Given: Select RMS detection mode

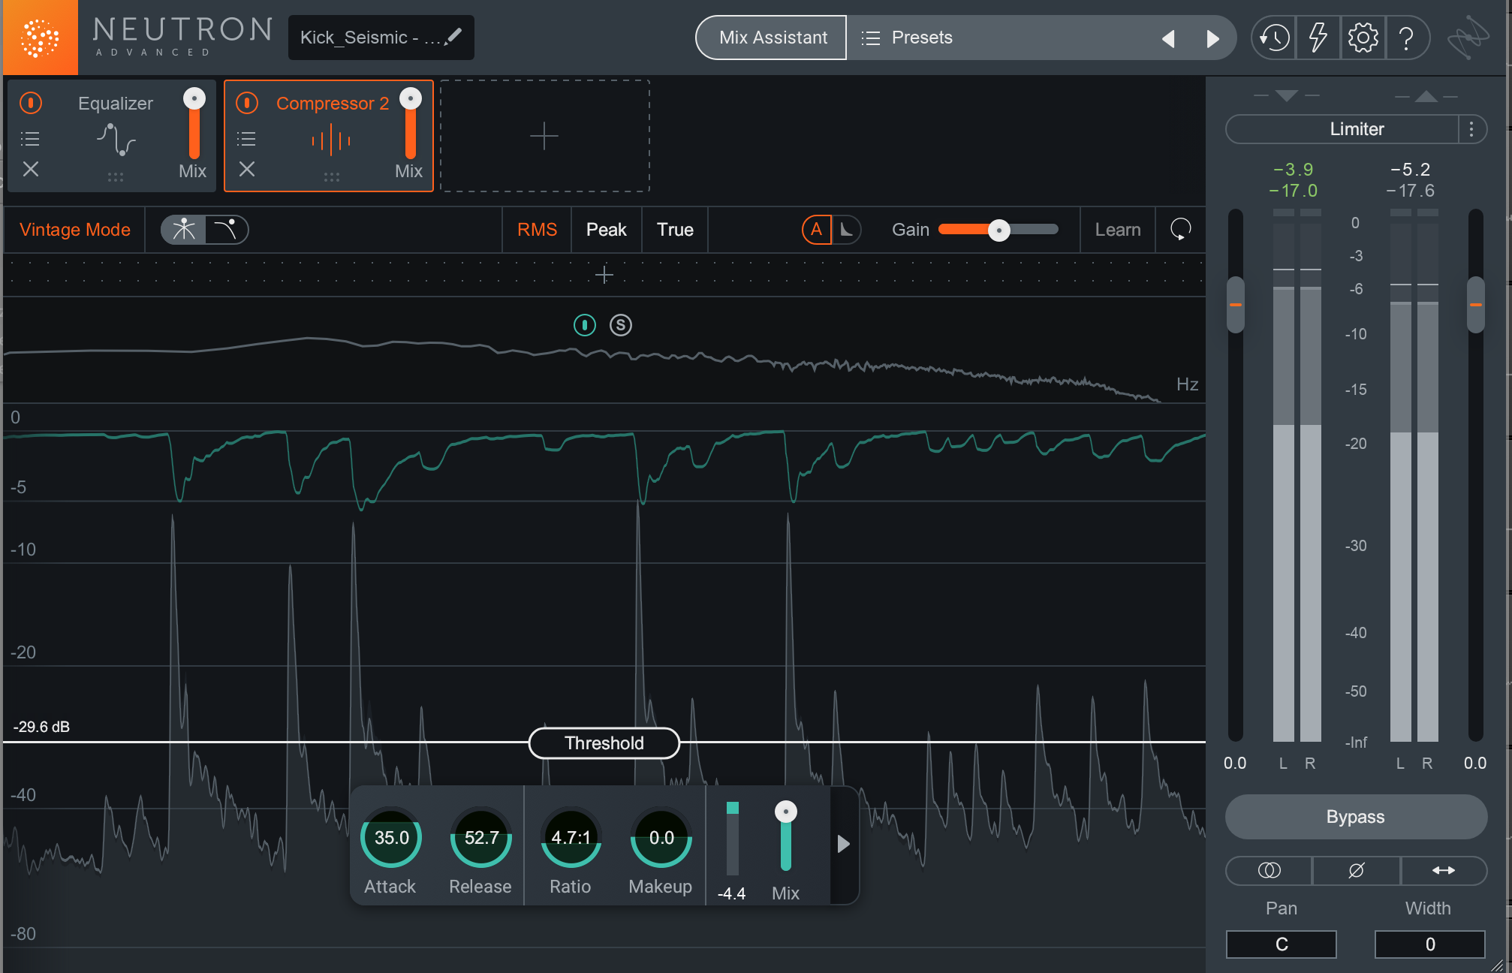Looking at the screenshot, I should [x=538, y=230].
